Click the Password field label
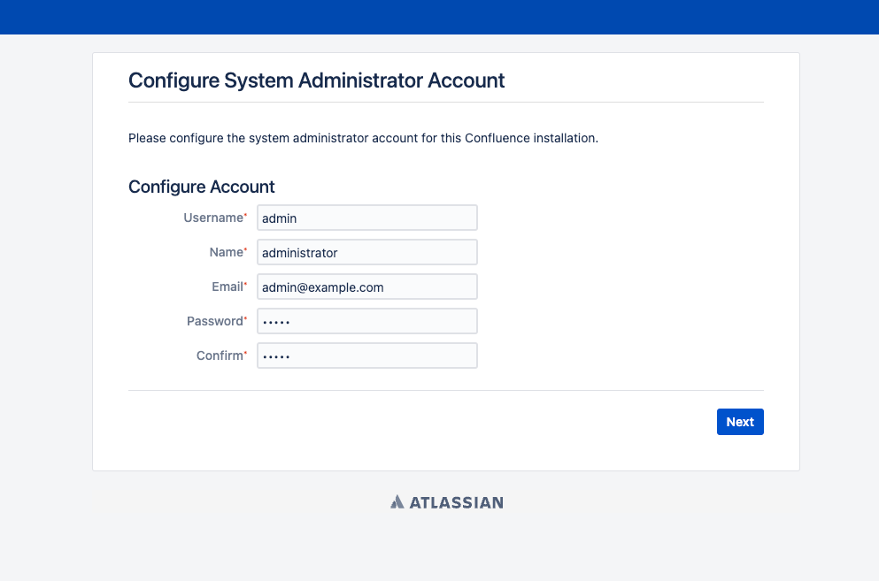Screen dimensions: 879x581 pos(215,321)
